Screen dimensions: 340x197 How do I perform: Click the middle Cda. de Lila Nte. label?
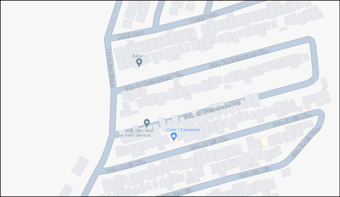pos(209,143)
